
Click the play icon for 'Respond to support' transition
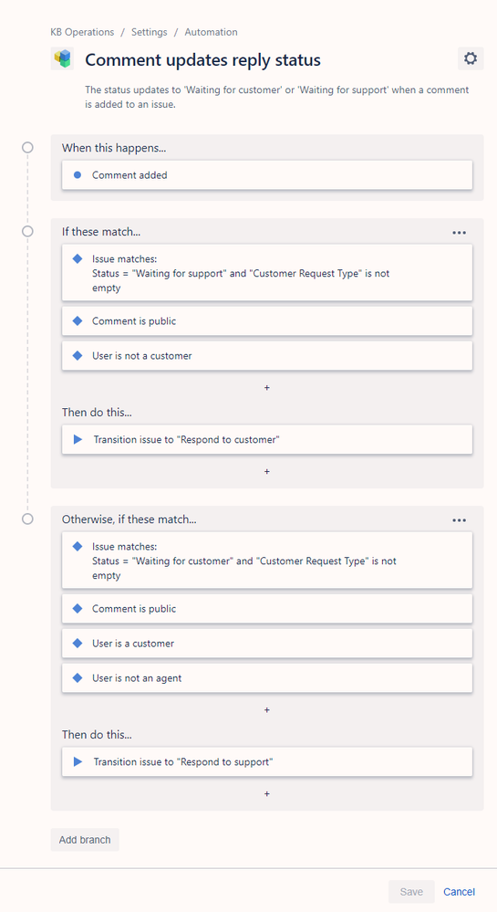78,762
